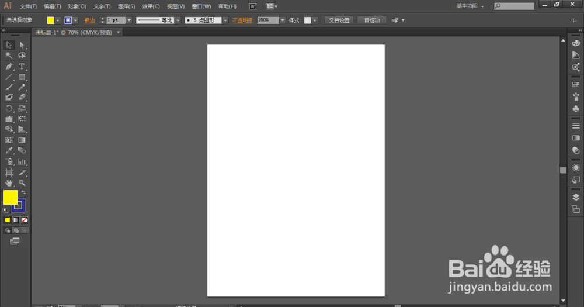Select the Gradient tool
Viewport: 584px width, 307px height.
tap(22, 140)
